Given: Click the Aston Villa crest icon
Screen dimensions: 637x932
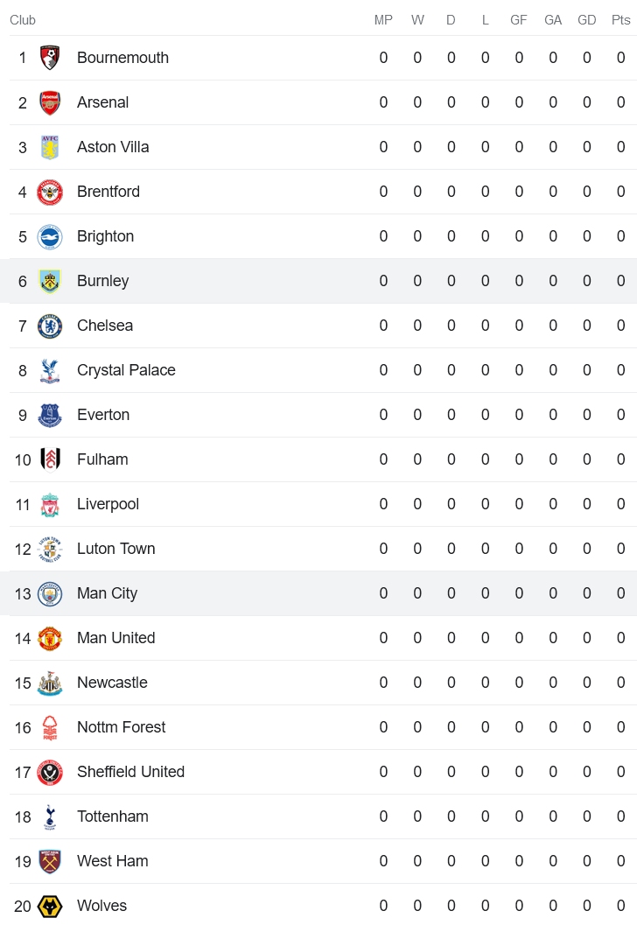Looking at the screenshot, I should 50,147.
